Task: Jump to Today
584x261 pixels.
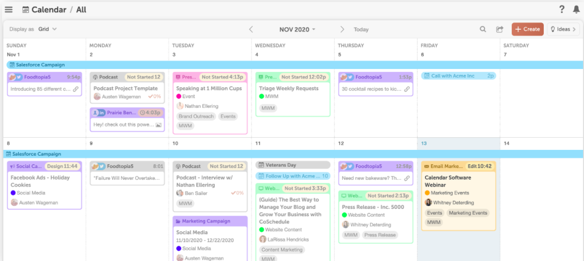Action: (x=361, y=29)
